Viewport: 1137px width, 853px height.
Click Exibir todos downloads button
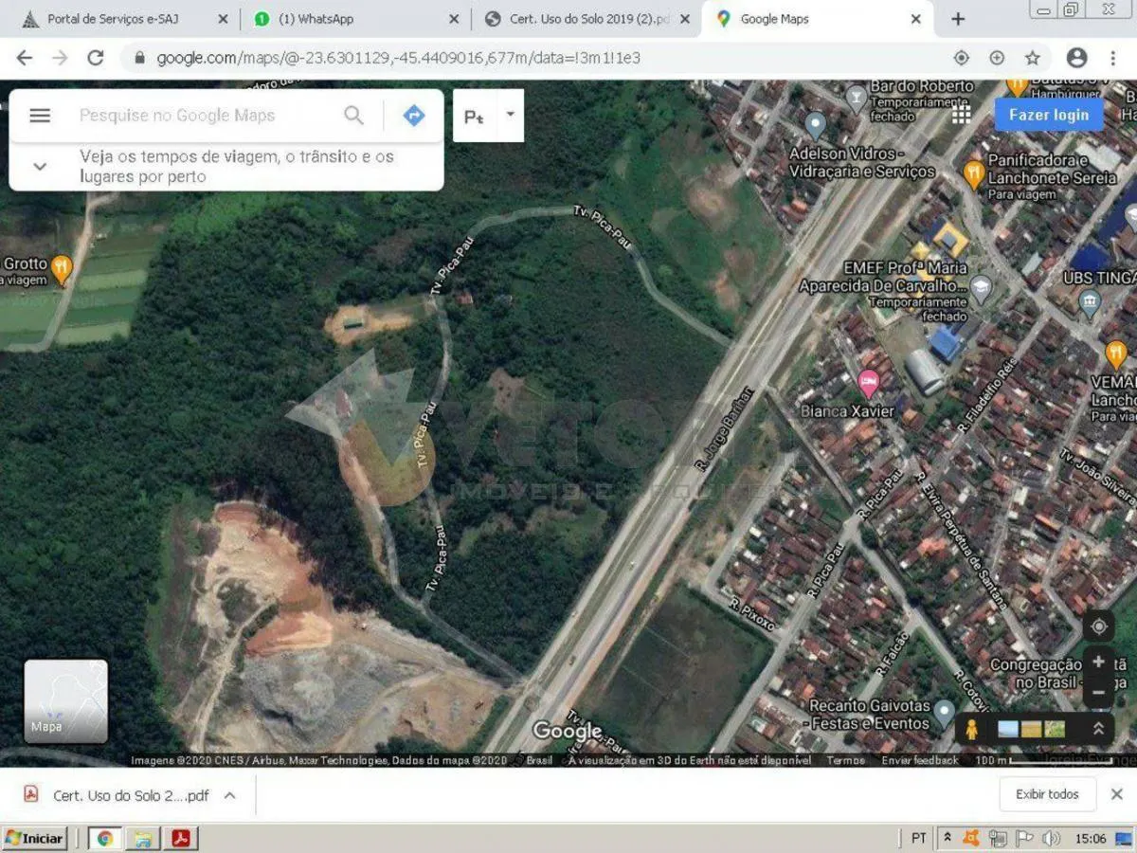point(1047,794)
